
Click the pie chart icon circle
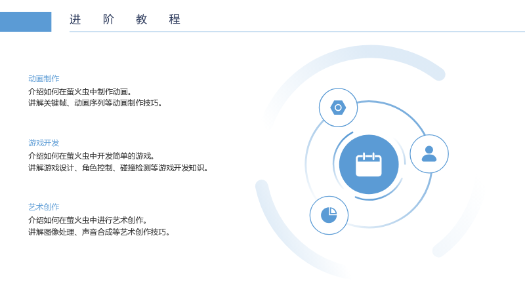click(x=329, y=215)
